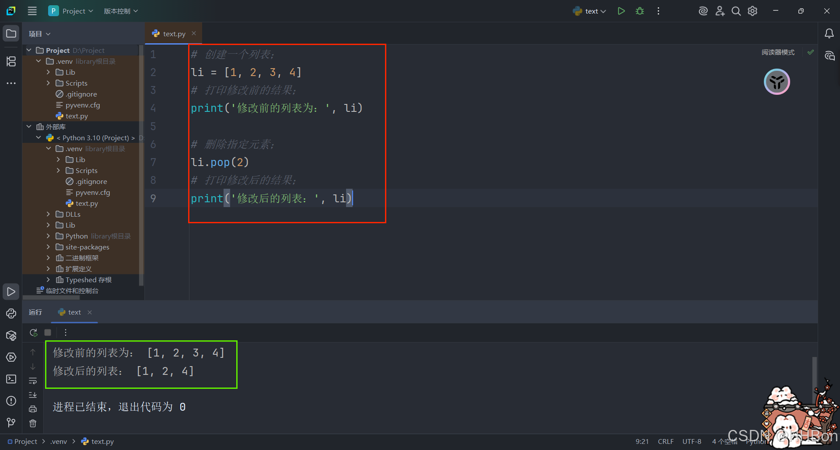Image resolution: width=840 pixels, height=450 pixels.
Task: Select the 运行 panel label
Action: point(35,312)
